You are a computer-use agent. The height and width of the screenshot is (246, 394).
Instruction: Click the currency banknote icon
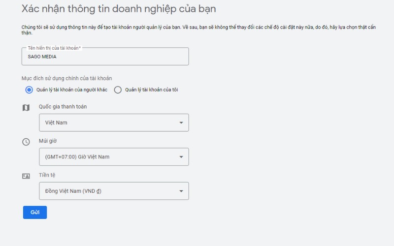pos(26,176)
